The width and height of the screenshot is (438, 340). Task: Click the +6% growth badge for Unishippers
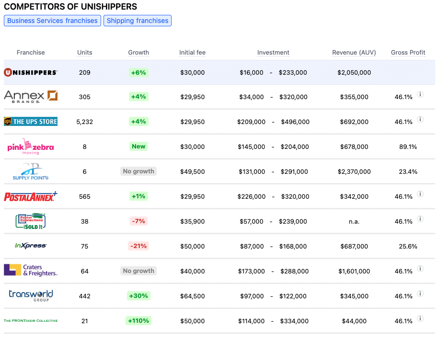click(x=138, y=73)
